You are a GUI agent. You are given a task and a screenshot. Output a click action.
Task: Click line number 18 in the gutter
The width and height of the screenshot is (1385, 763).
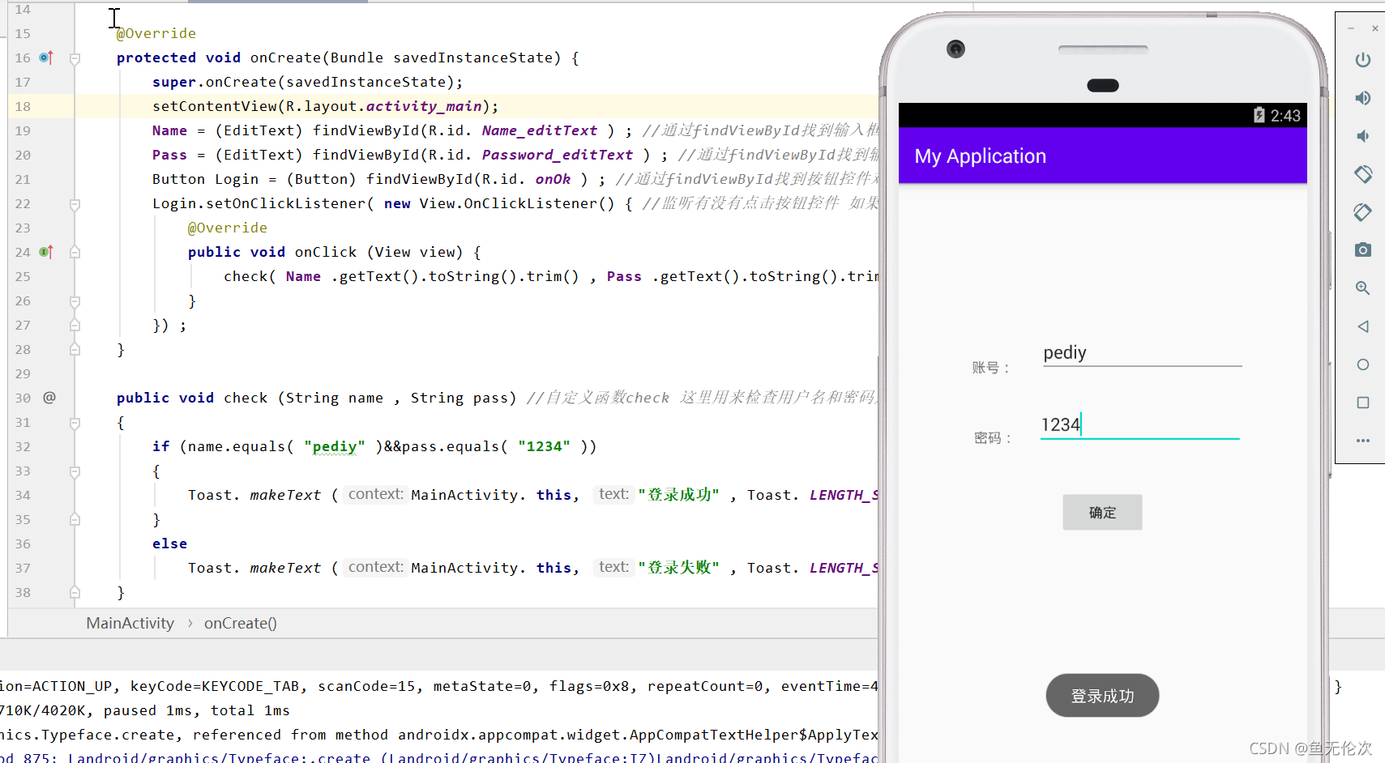23,106
